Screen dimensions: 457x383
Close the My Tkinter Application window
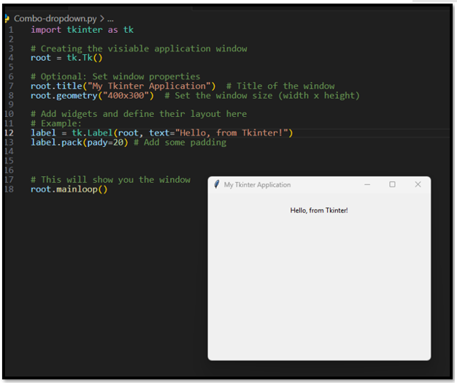418,185
